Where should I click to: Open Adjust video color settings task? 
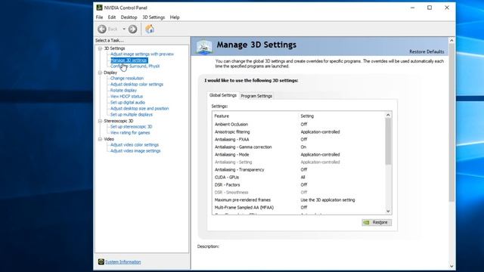135,144
